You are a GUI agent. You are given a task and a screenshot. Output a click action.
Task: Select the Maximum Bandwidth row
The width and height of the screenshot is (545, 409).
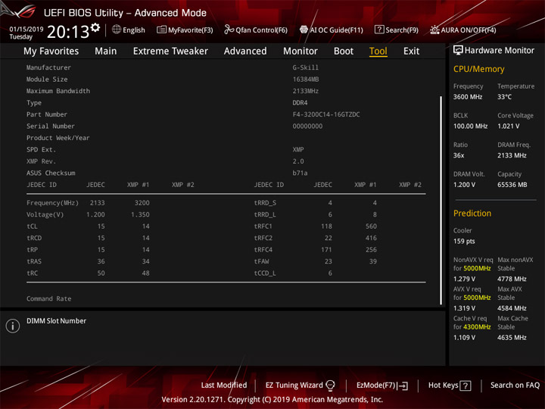pos(226,91)
